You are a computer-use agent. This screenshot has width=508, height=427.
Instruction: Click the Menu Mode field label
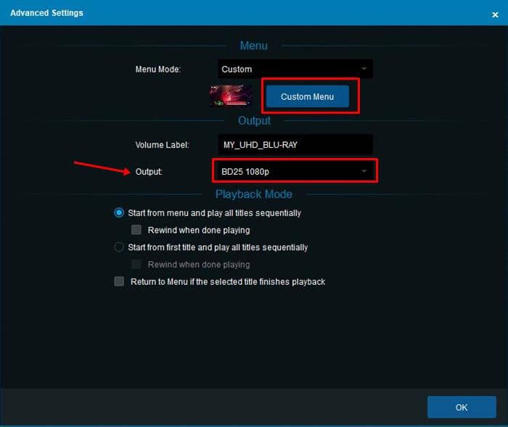[x=157, y=70]
